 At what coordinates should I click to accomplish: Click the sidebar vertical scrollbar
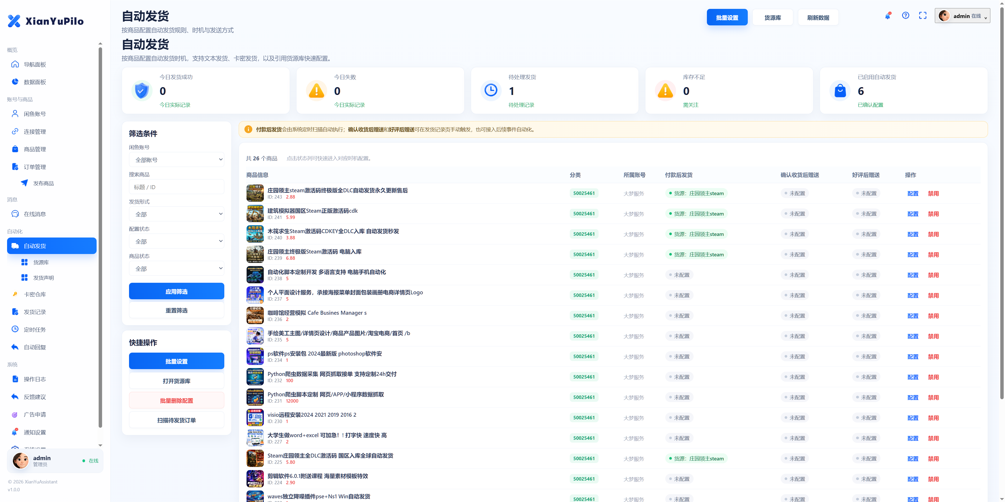coord(100,237)
